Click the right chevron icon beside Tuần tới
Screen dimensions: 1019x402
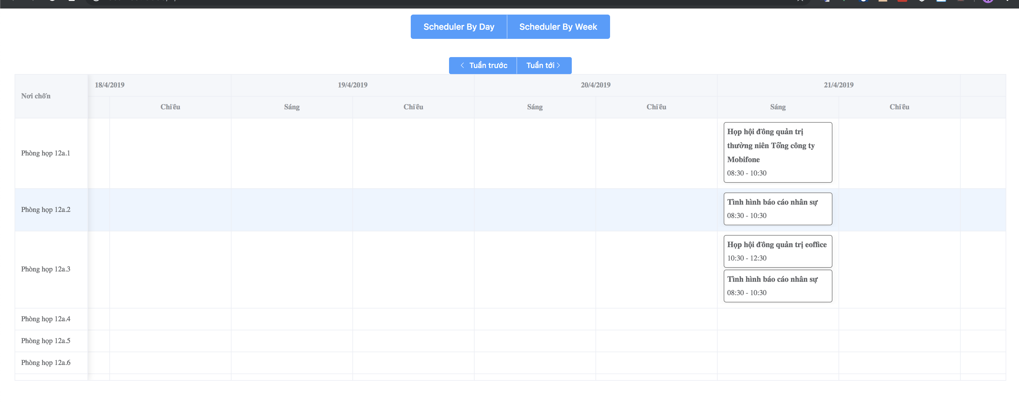click(558, 66)
